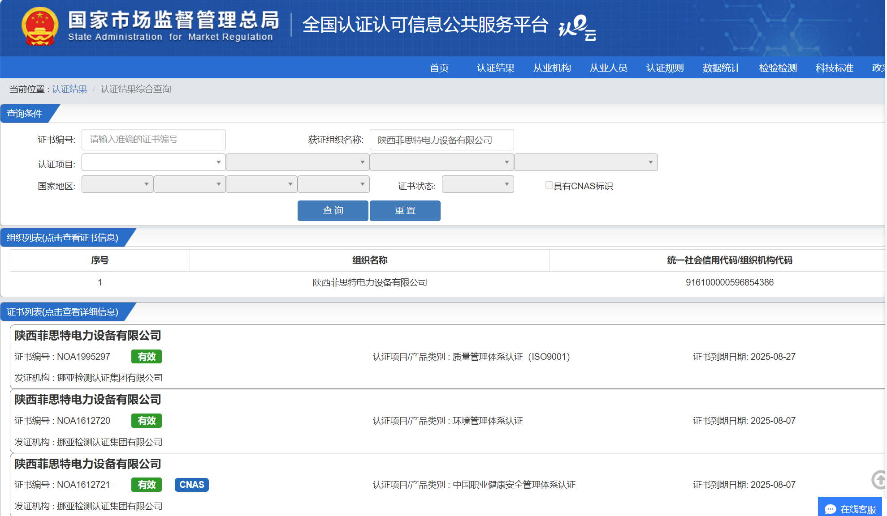Click the 有效 badge for NOA1995297
This screenshot has height=516, width=887.
coord(147,357)
